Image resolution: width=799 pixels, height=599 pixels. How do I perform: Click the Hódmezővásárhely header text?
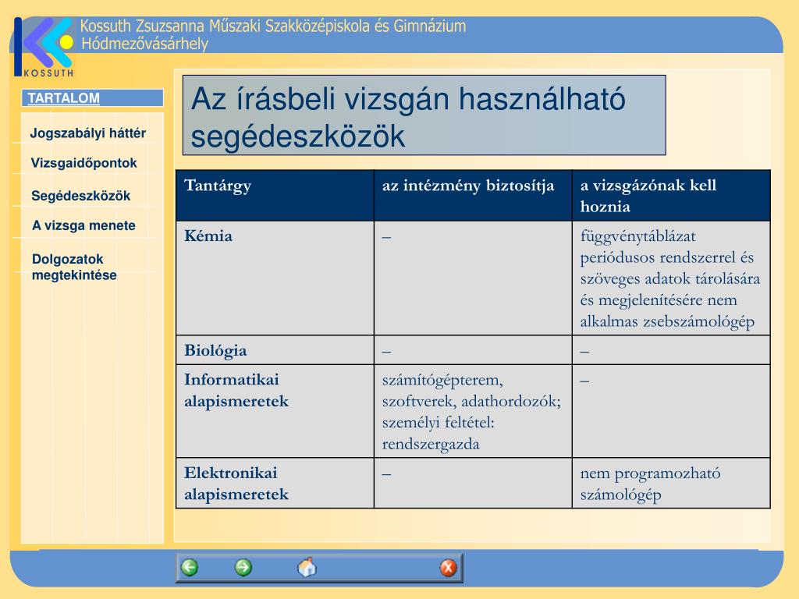click(144, 44)
